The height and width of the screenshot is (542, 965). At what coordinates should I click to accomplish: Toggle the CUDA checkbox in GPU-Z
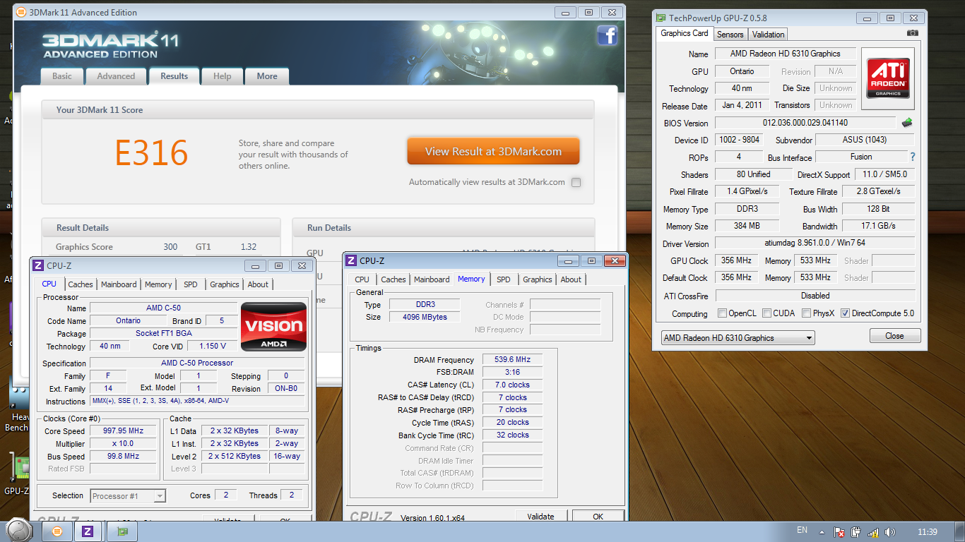768,313
